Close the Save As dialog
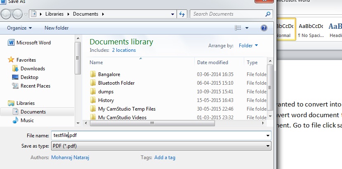 coord(264,1)
